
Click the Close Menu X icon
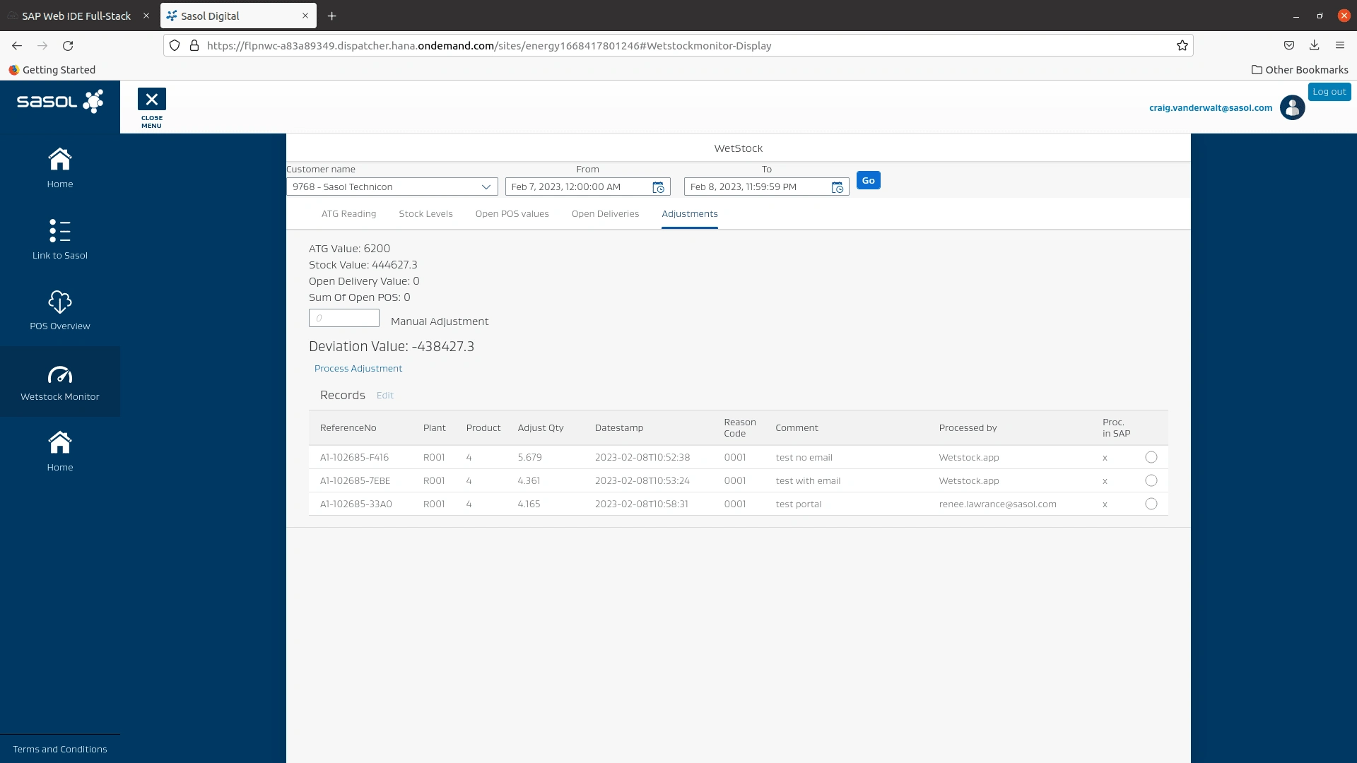coord(151,100)
